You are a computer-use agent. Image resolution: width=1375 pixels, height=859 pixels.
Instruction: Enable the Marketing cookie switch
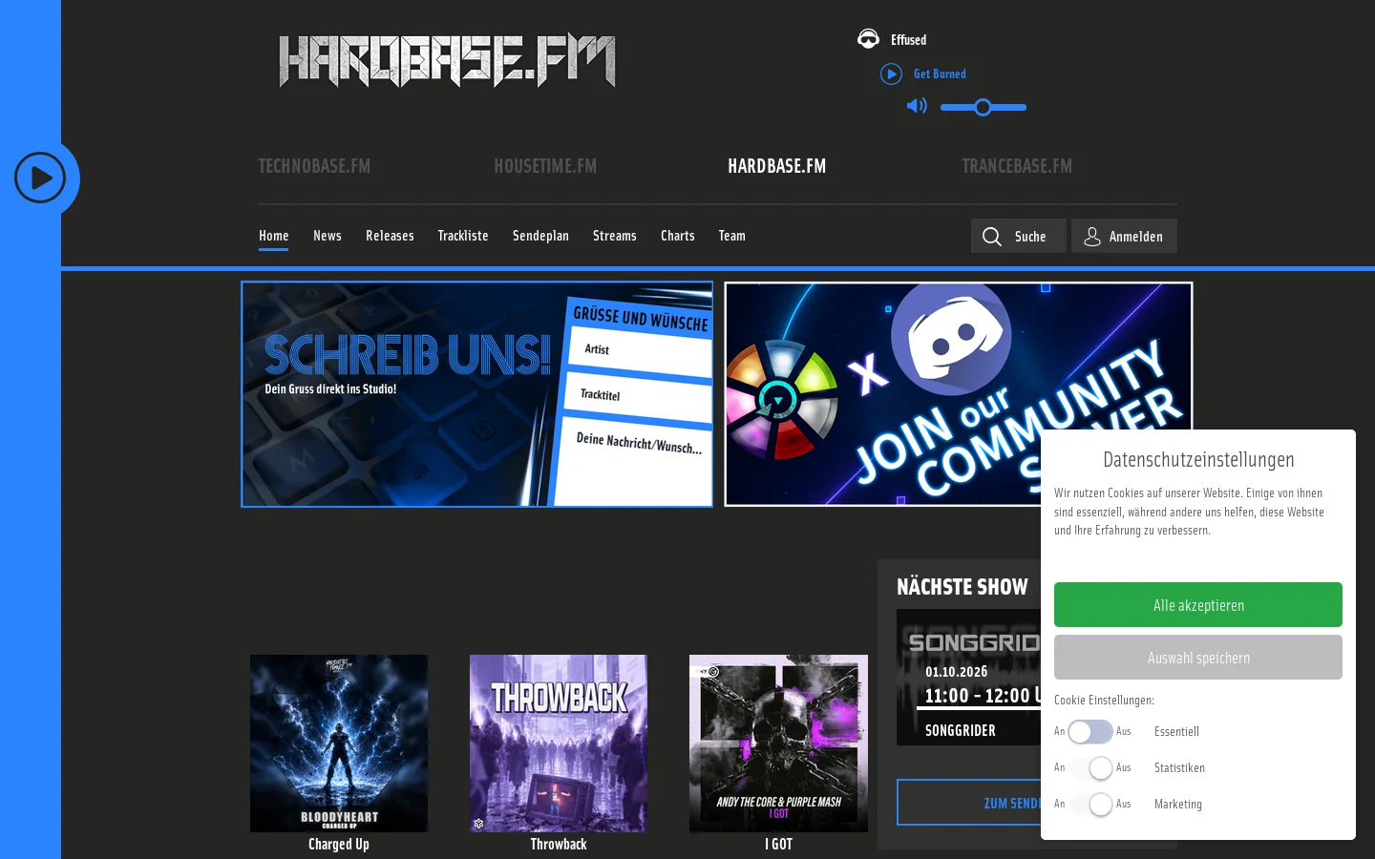point(1090,805)
